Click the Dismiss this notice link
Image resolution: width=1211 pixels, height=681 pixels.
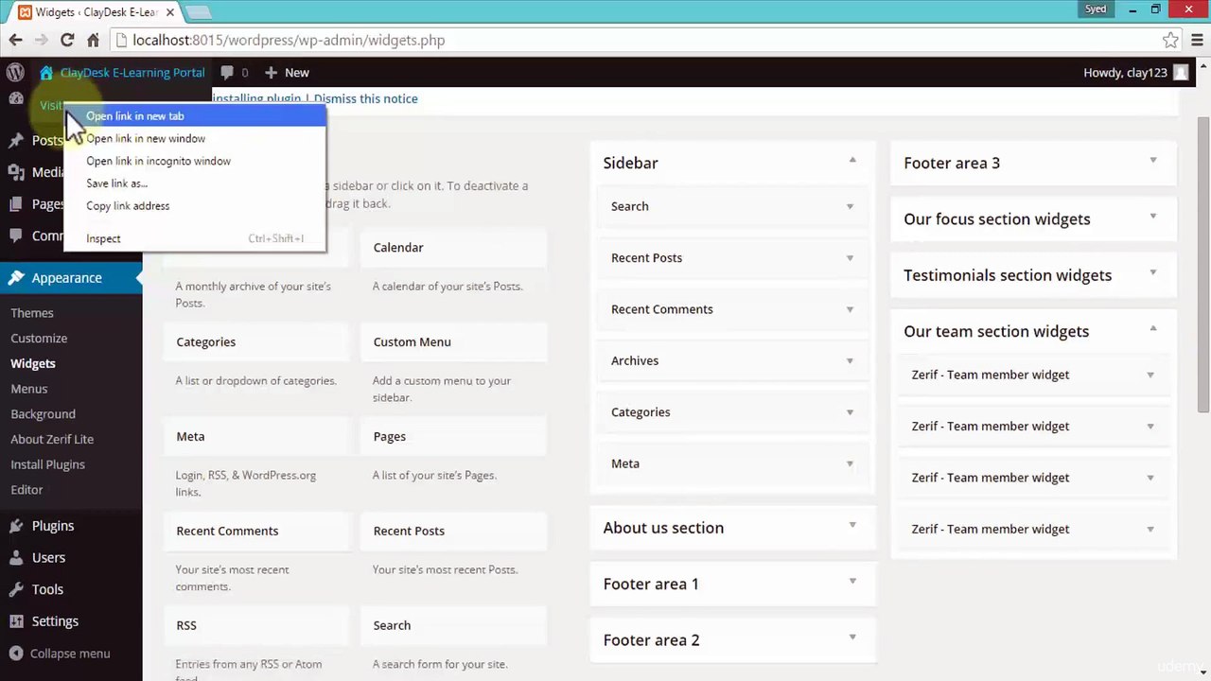point(365,98)
